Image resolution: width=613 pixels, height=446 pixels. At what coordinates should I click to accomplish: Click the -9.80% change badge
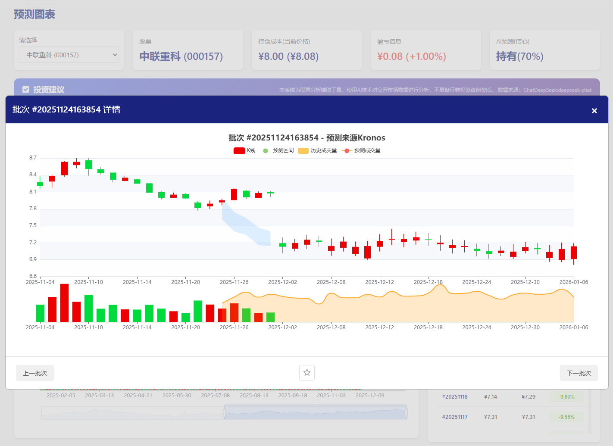[566, 396]
